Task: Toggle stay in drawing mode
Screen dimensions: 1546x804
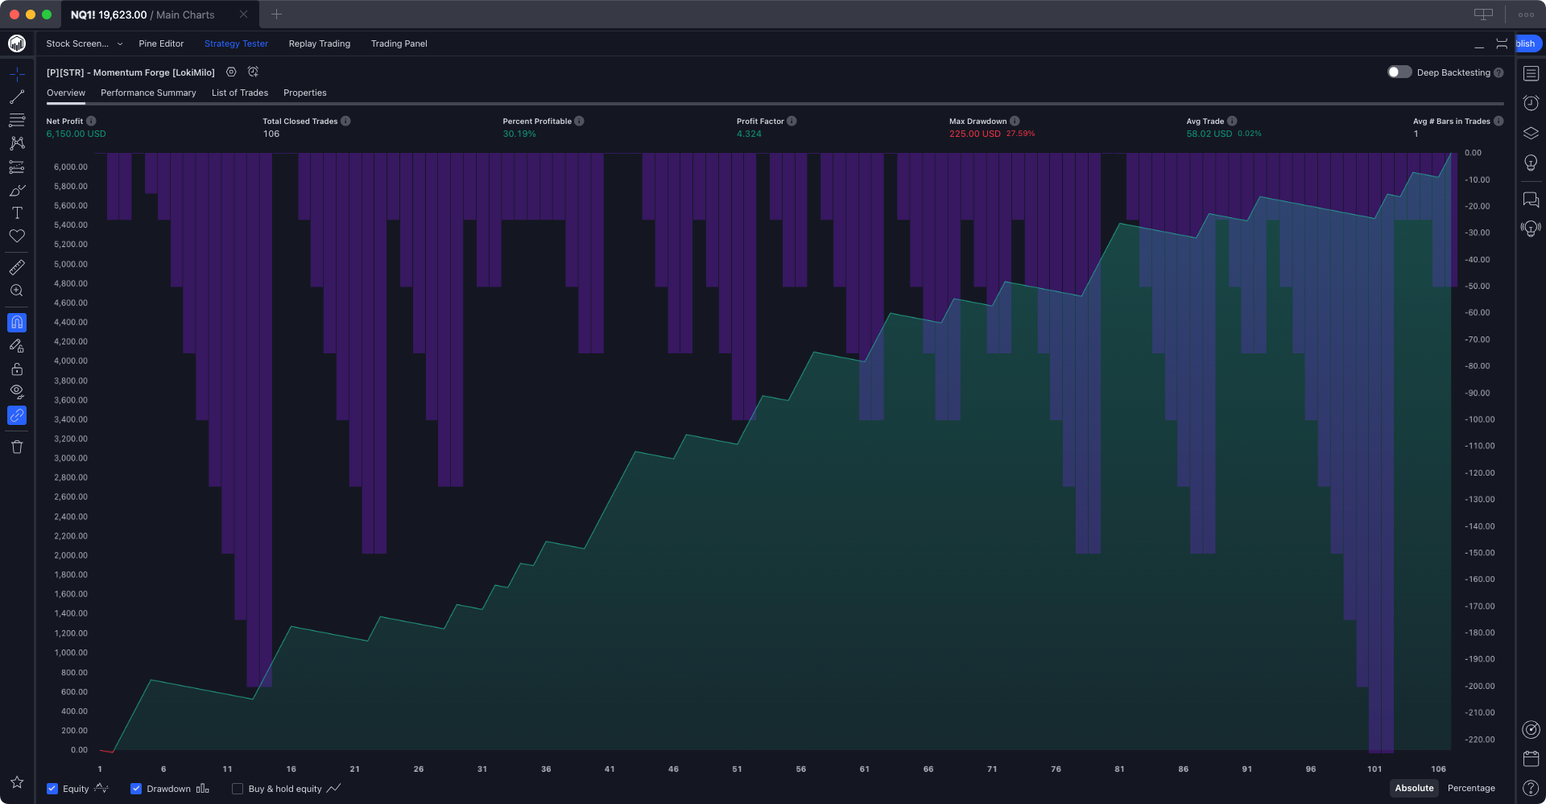Action: pyautogui.click(x=17, y=346)
